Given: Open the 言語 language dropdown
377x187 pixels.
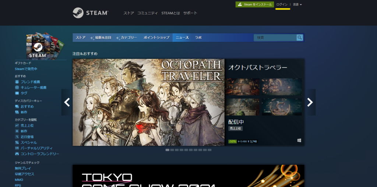Looking at the screenshot, I should [x=297, y=4].
